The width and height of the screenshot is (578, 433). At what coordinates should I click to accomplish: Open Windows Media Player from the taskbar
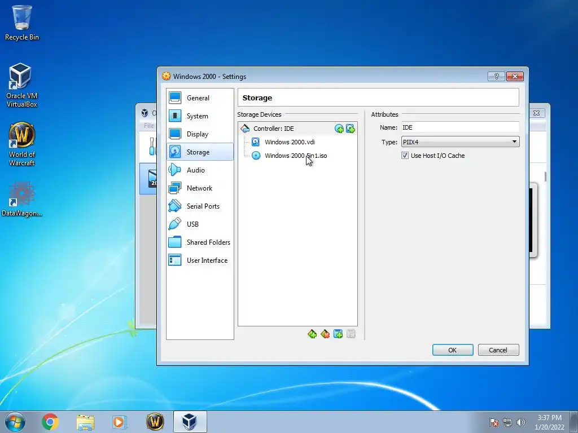(x=119, y=422)
